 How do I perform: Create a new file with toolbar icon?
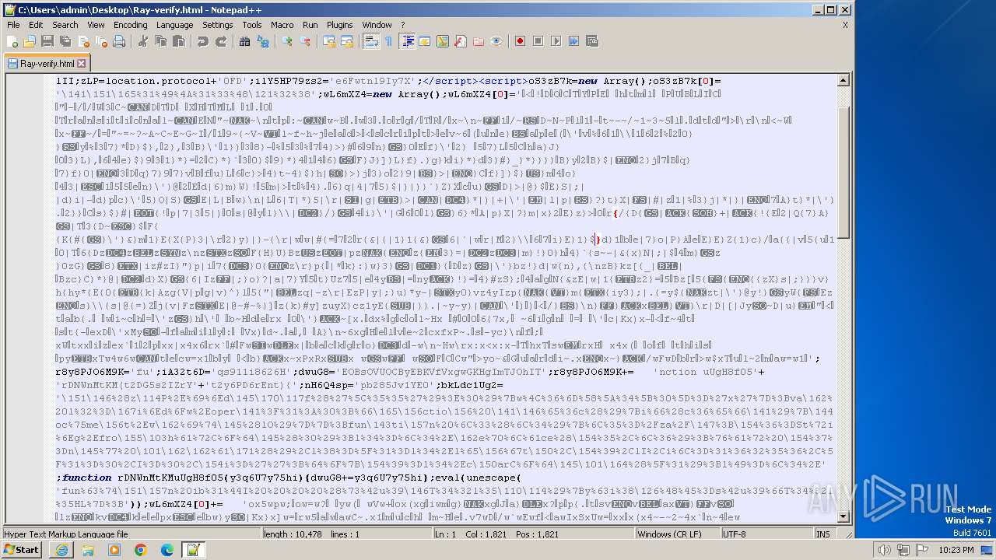point(12,41)
